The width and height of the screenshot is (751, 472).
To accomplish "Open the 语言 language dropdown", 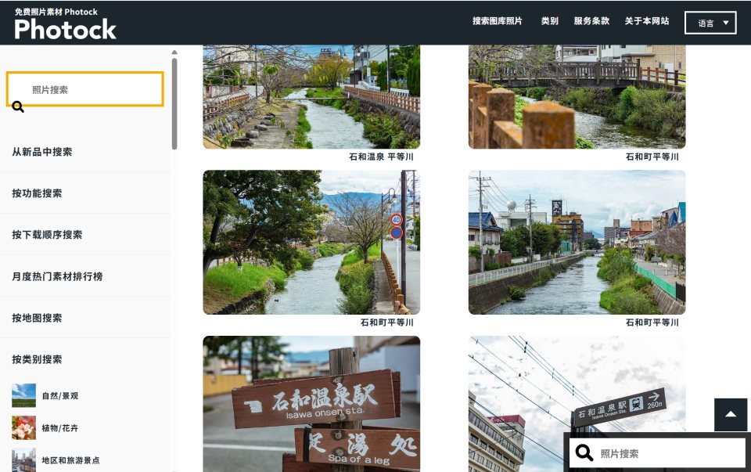I will click(x=710, y=23).
